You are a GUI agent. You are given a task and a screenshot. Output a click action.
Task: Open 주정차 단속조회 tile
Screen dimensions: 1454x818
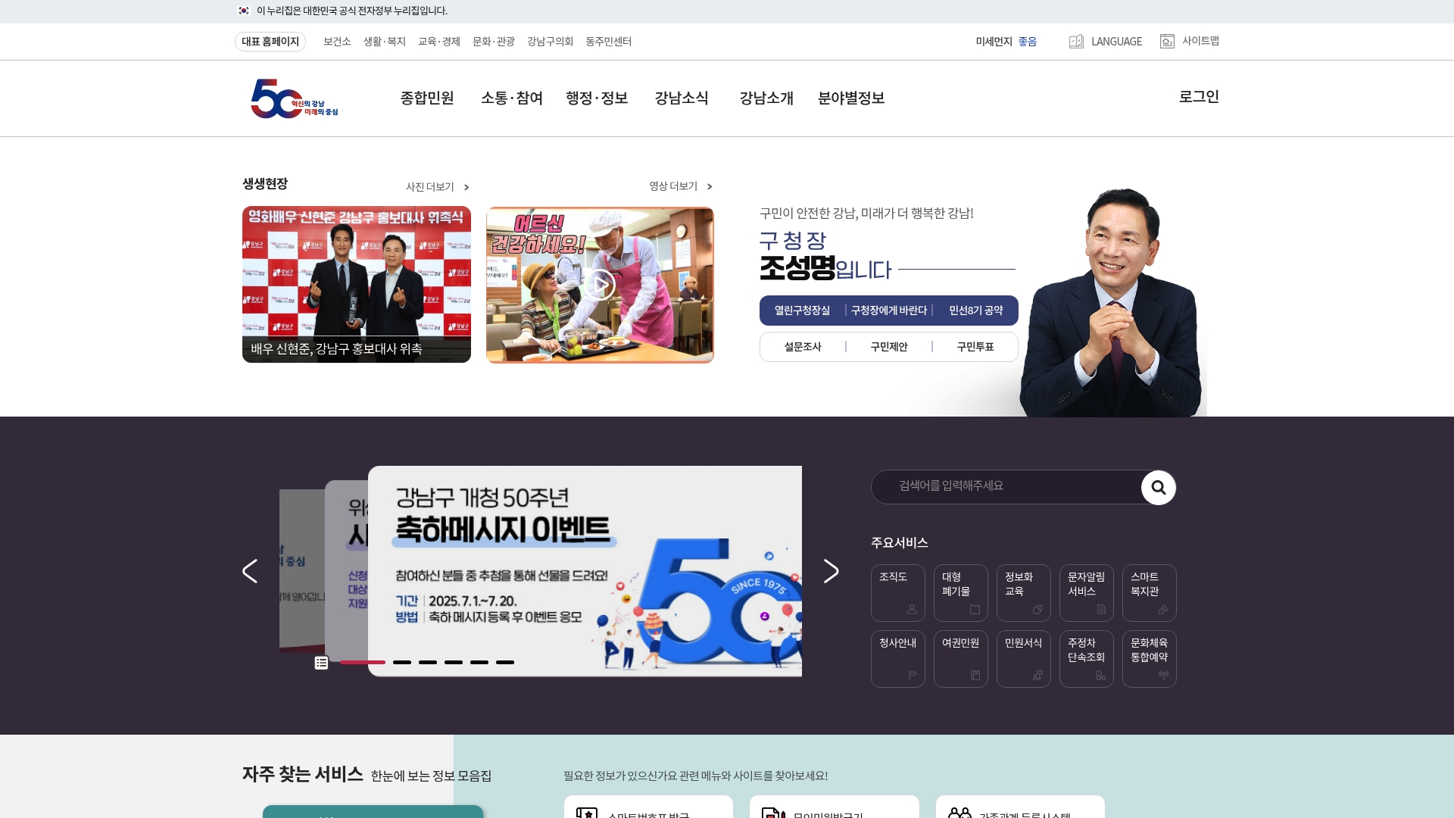point(1087,659)
